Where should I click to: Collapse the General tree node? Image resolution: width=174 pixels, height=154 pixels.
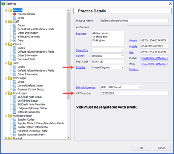tap(6, 11)
